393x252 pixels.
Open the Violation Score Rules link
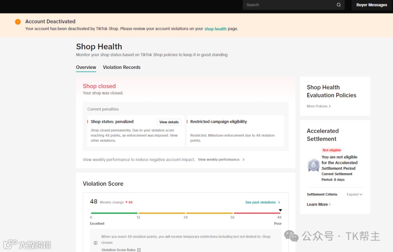pos(118,250)
